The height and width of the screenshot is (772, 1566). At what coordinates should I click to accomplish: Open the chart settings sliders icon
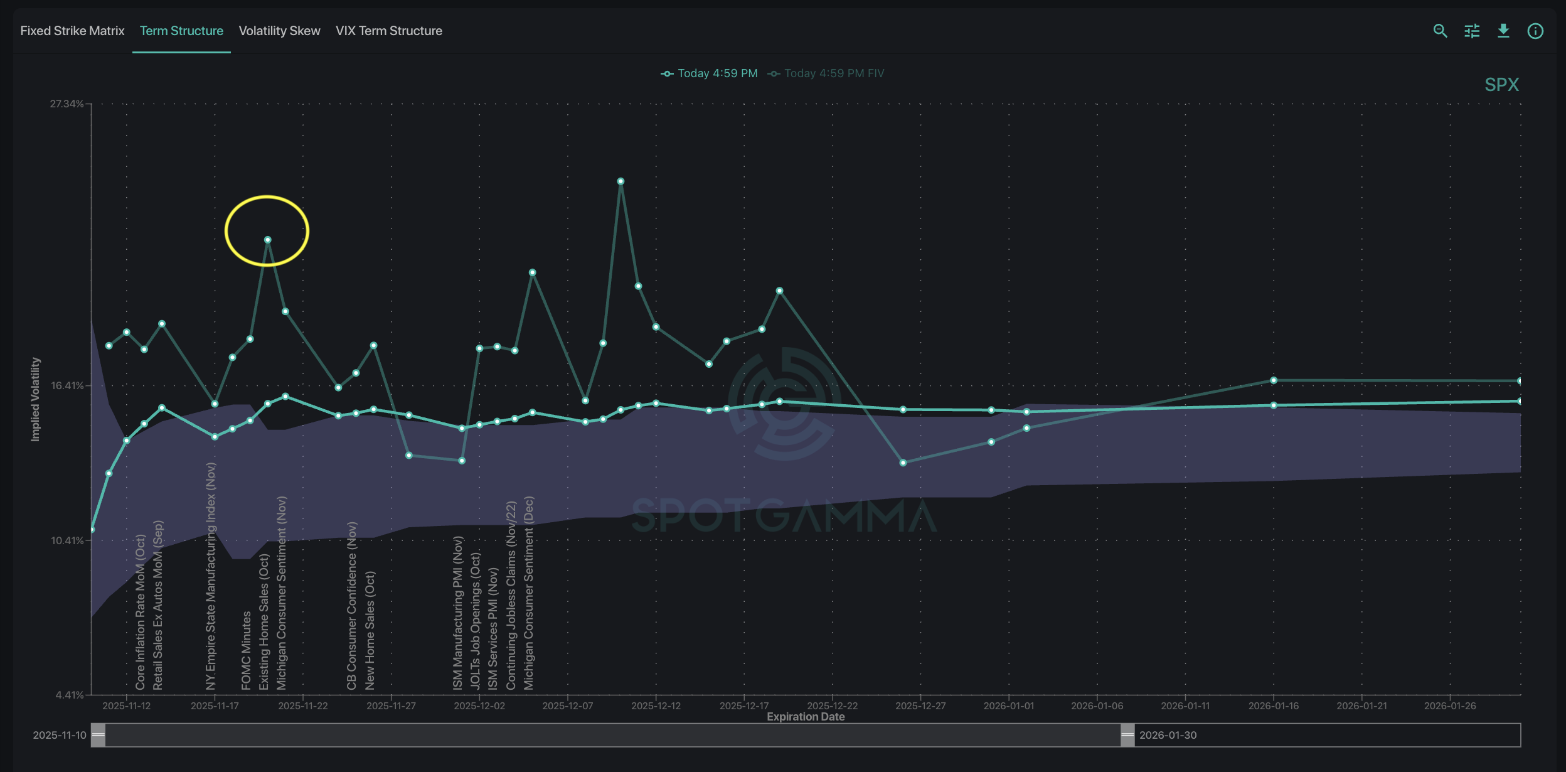(1472, 31)
